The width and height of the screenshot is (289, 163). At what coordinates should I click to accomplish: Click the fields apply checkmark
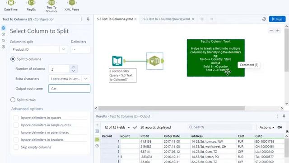135,127
